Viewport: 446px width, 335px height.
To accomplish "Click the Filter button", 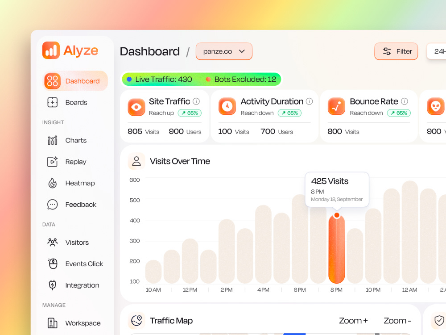I will 396,51.
